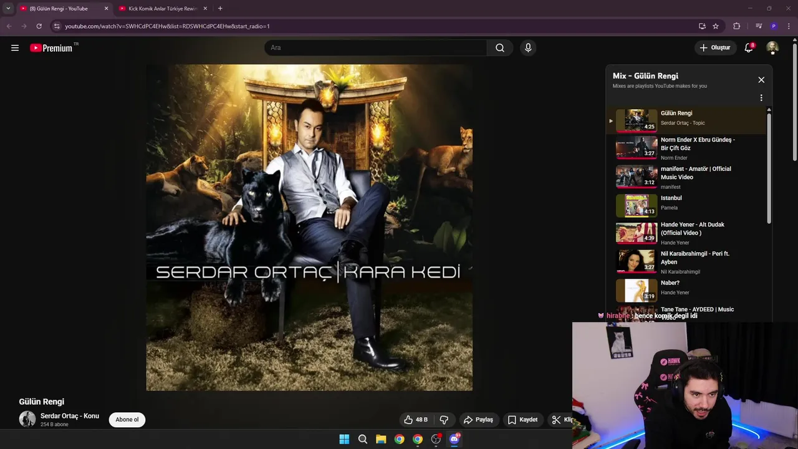Open the YouTube guide hamburger menu
Viewport: 798px width, 449px height.
(15, 48)
